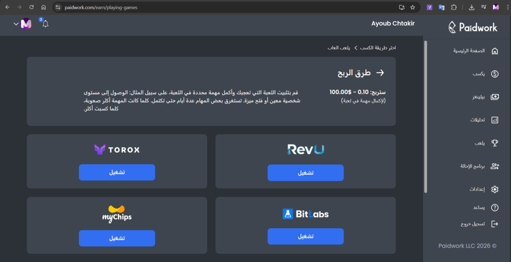Click the يلعب العاب breadcrumb text
Viewport: 511px width, 262px height.
(x=339, y=48)
